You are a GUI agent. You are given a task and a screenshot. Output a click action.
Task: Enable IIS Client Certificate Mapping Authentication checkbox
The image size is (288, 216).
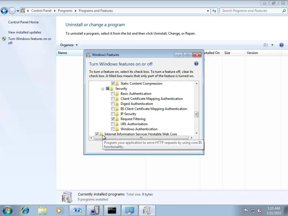tap(113, 109)
